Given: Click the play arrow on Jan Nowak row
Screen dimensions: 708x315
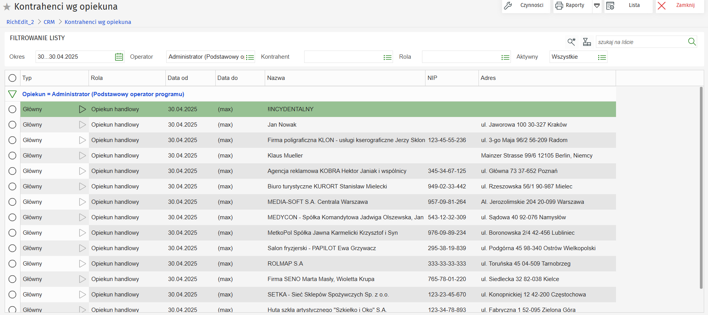Looking at the screenshot, I should point(82,125).
